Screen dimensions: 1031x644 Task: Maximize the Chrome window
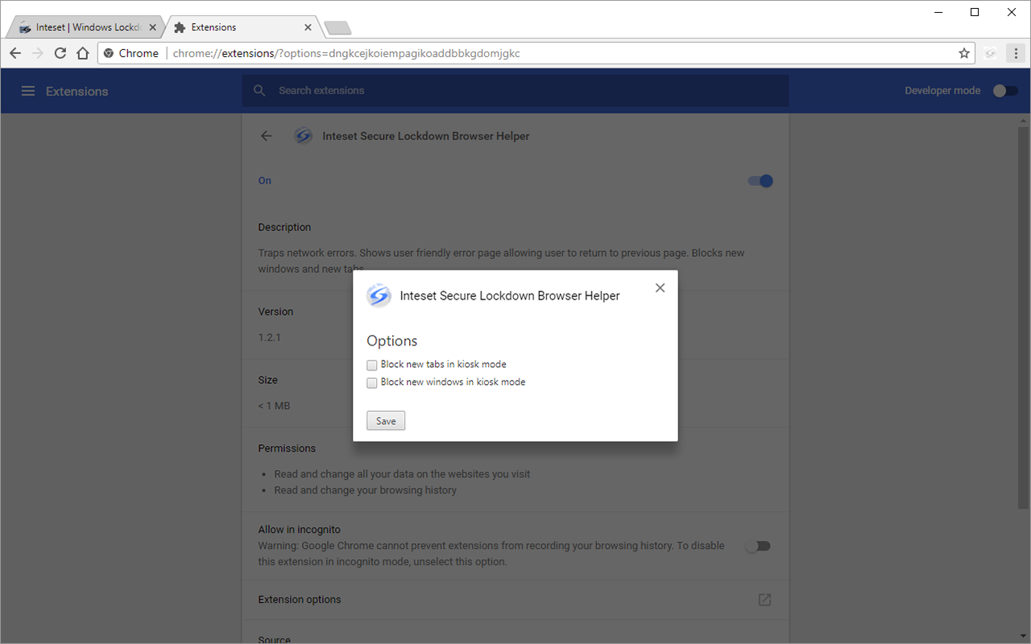(975, 12)
